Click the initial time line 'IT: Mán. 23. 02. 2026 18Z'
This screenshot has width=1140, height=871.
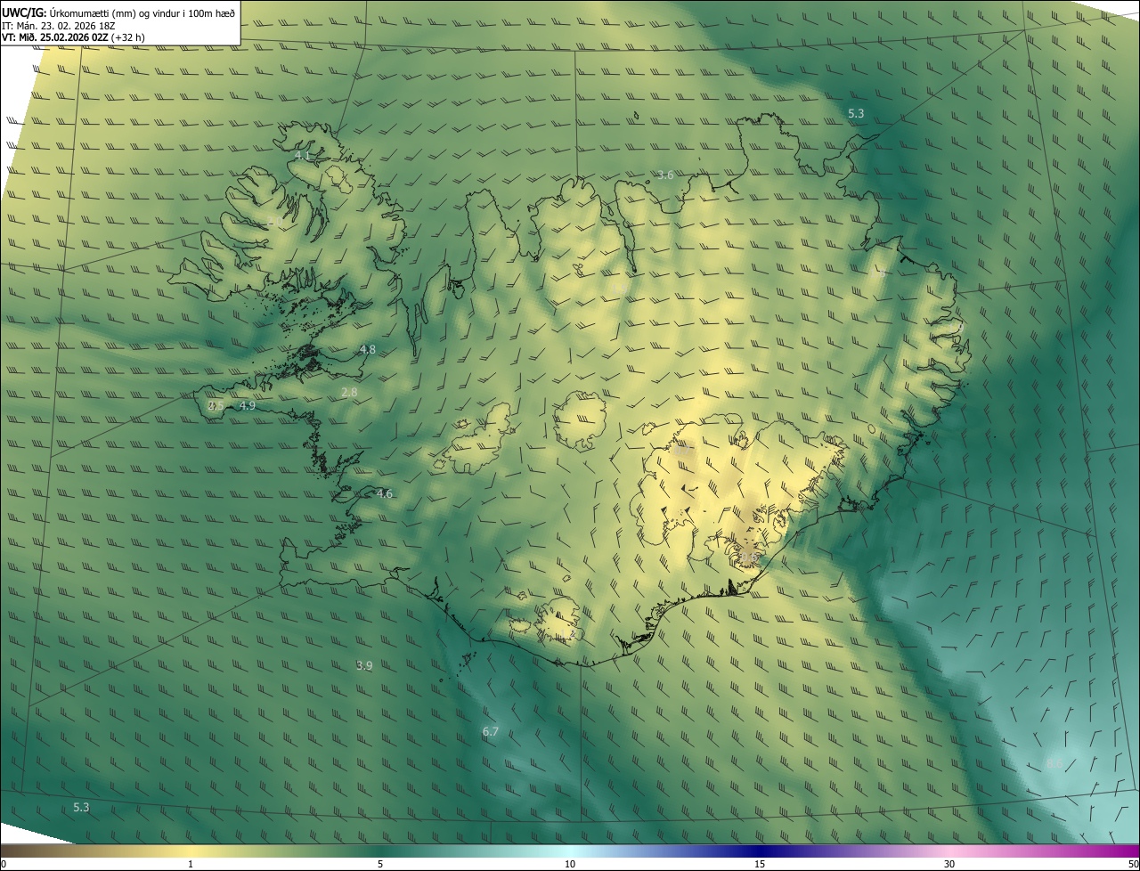58,26
